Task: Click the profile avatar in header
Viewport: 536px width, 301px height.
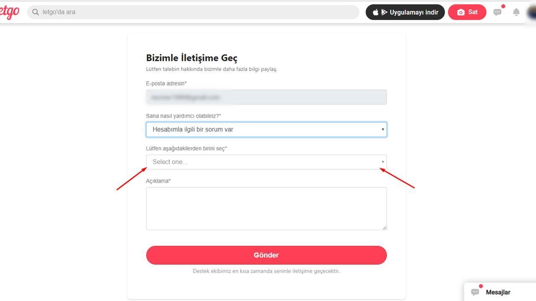Action: point(532,12)
